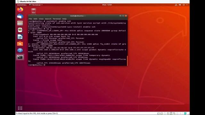This screenshot has width=205, height=115.
Task: Click the 'systemctl enable ssh' command line
Action: tap(50, 21)
